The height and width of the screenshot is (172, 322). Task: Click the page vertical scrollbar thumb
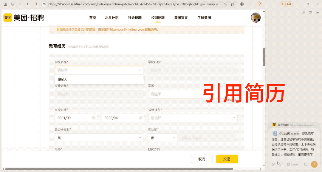point(264,57)
